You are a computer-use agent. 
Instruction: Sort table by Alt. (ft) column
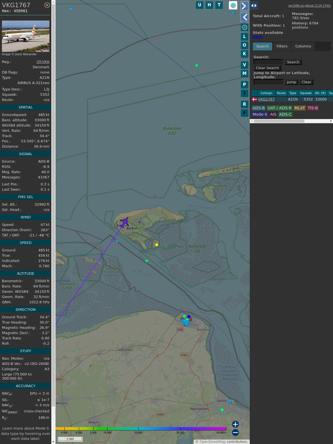click(320, 93)
